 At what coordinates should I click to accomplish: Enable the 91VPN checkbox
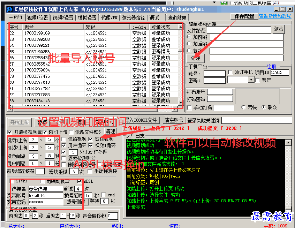(x=12, y=182)
